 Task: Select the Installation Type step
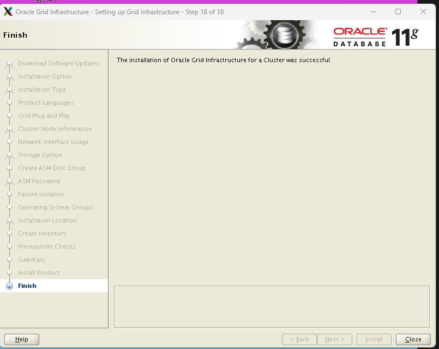click(42, 89)
